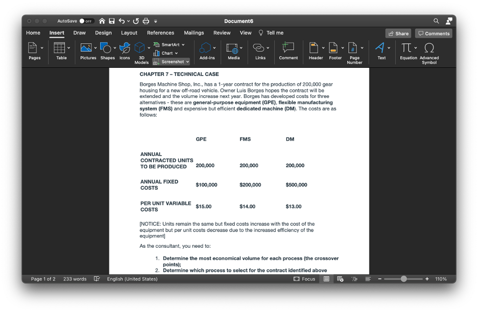Screen dimensions: 478x312
Task: Open spelling and grammar check icon
Action: pos(97,279)
